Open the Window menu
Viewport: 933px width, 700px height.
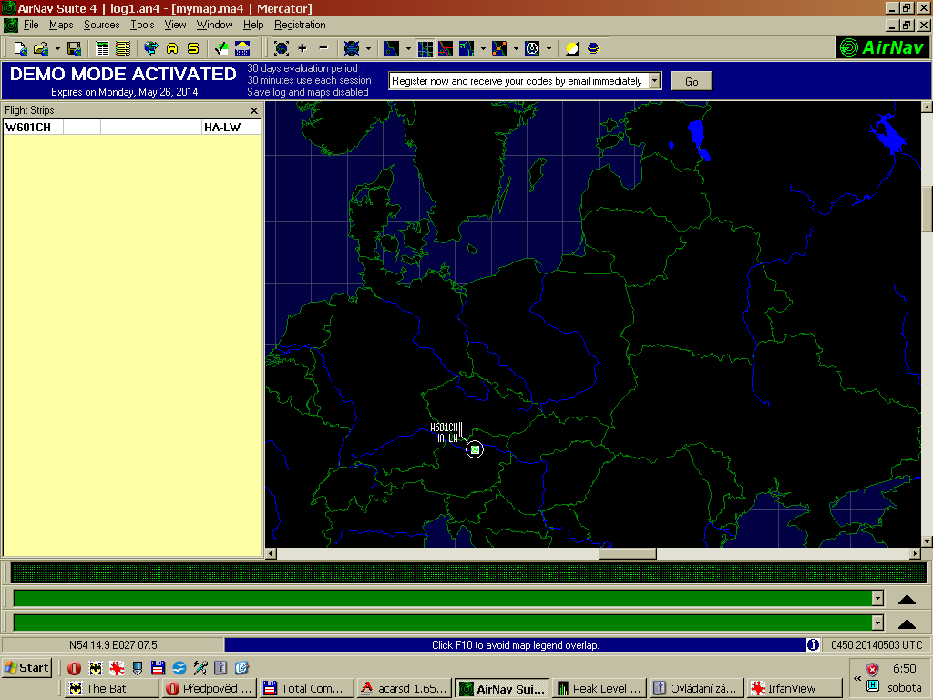pos(215,25)
